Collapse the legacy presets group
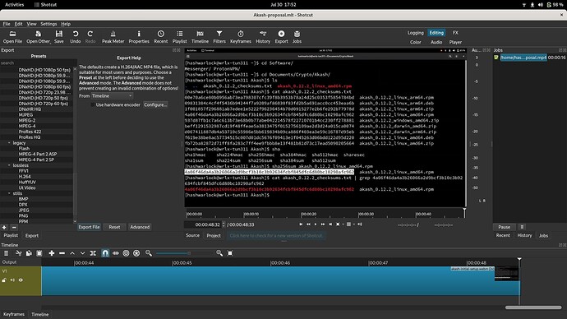567x319 pixels. point(9,143)
